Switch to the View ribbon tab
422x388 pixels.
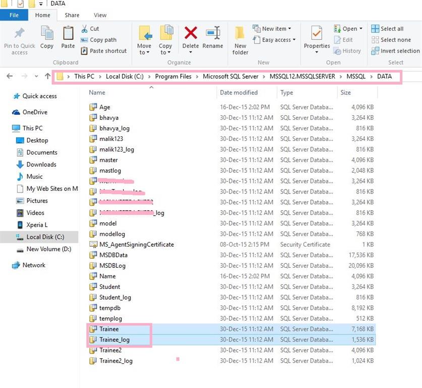(x=100, y=15)
